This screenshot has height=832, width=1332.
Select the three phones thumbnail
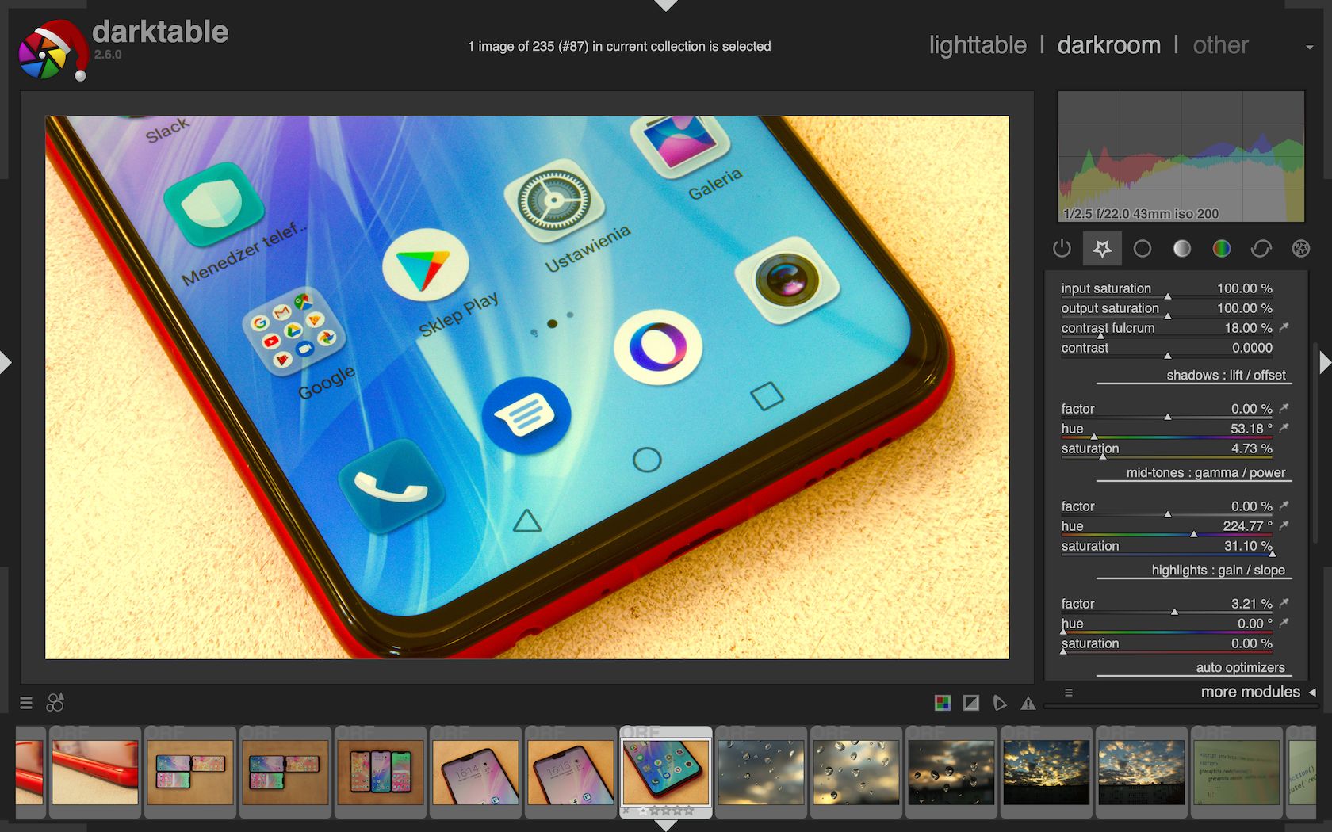point(381,773)
